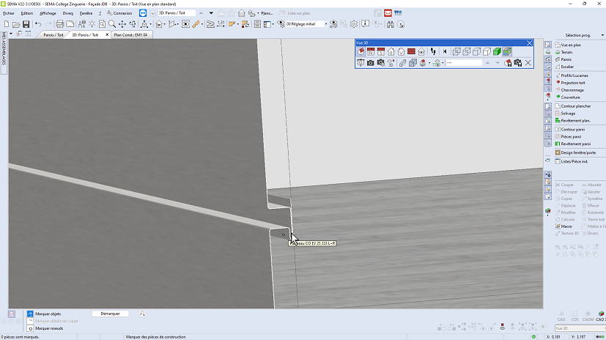Expand the 00 Réglage initial dropdown
Image resolution: width=606 pixels, height=340 pixels.
pyautogui.click(x=325, y=24)
